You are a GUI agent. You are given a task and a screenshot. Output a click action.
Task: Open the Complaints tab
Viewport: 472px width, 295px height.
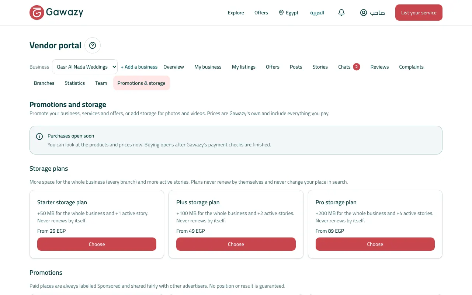tap(412, 67)
